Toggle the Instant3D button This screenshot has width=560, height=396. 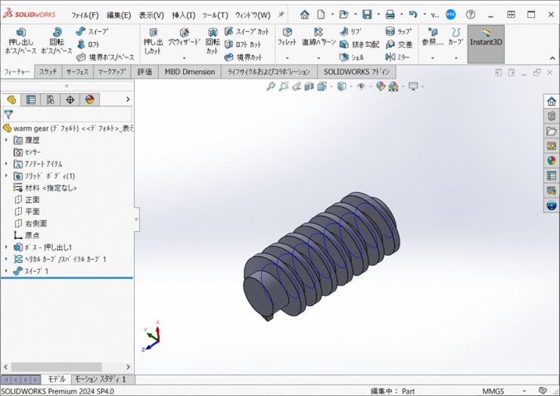(x=486, y=38)
